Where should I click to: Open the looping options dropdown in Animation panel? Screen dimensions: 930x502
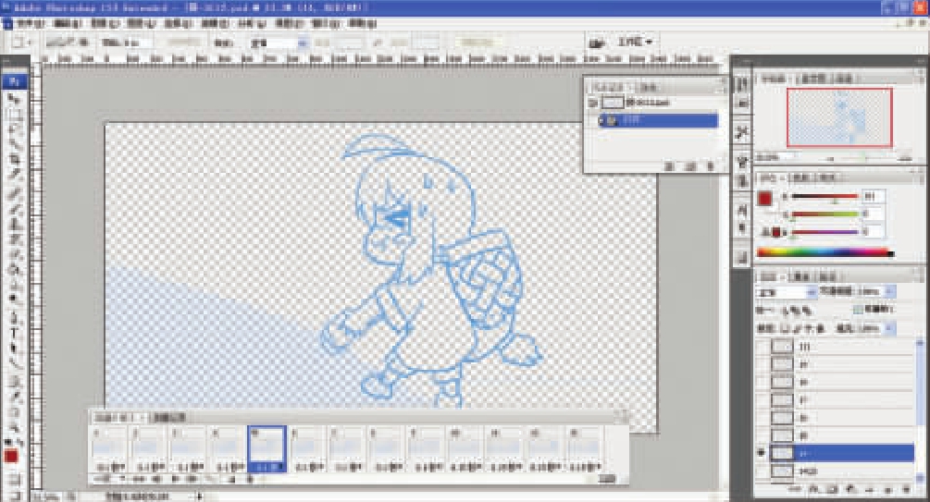click(x=111, y=479)
